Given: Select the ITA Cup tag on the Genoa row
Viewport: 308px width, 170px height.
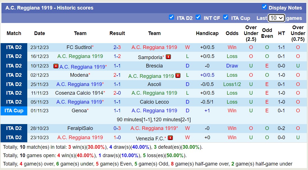Looking at the screenshot, I should click(14, 111).
